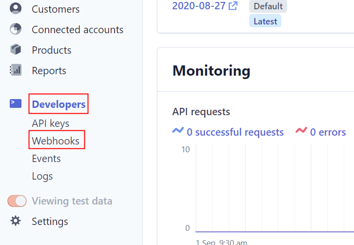Go to the Webhooks page
Screen dimensions: 354x245
tap(56, 141)
